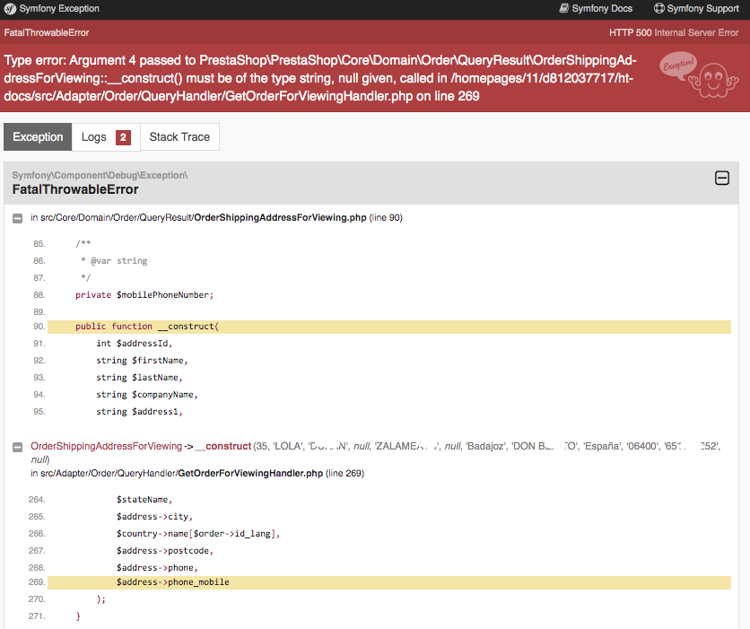This screenshot has width=750, height=629.
Task: Switch to the Logs tab
Action: (x=106, y=137)
